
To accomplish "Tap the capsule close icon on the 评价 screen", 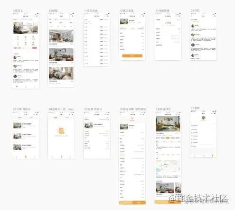I will (x=215, y=16).
